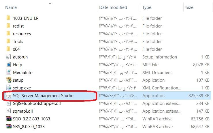Image resolution: width=213 pixels, height=133 pixels.
Task: Select the SRO_3.2.2.803_1033 WinRAR archive icon
Action: point(8,119)
